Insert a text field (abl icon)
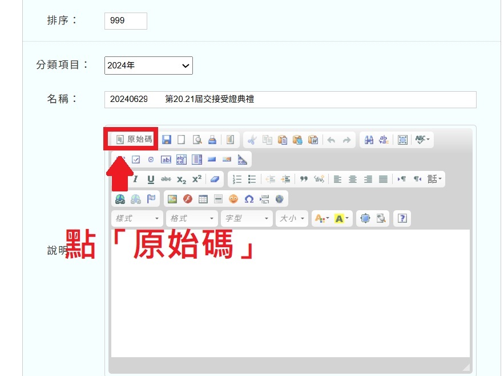The image size is (504, 376). 166,160
